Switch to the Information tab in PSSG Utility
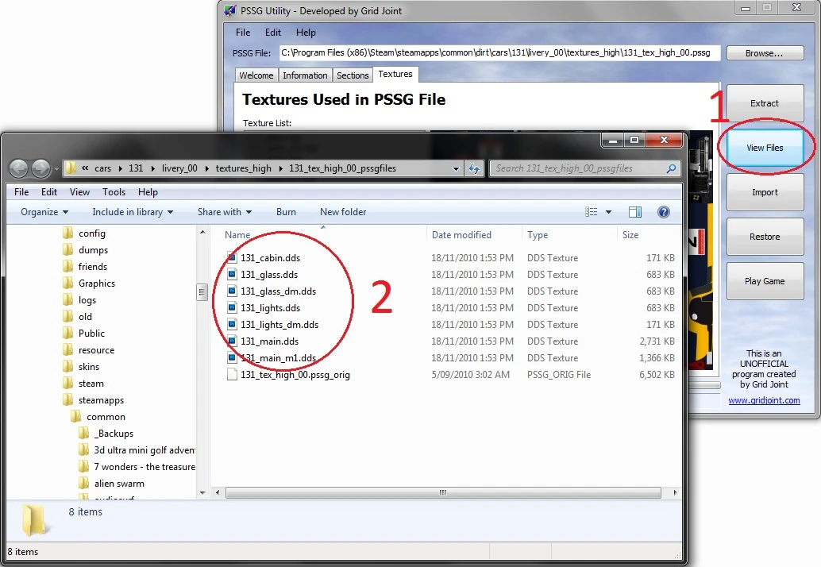 [305, 75]
